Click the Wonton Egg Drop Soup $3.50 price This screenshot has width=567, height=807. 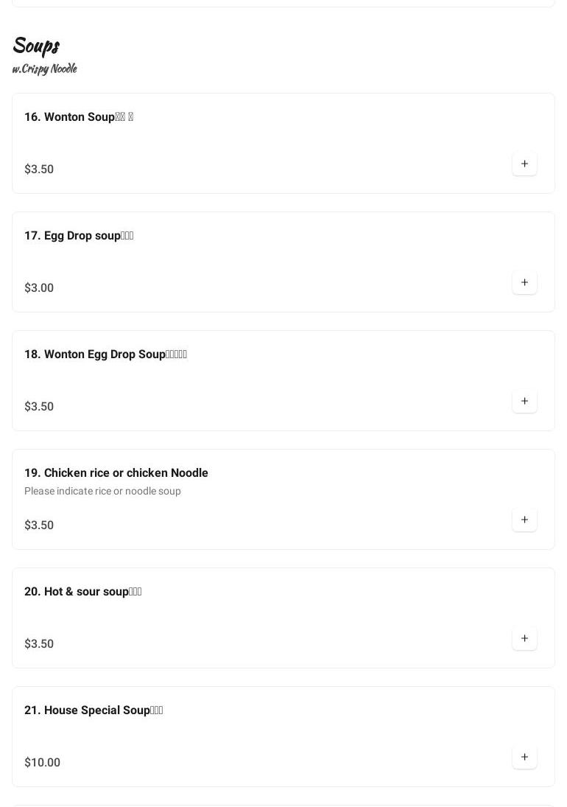[39, 407]
